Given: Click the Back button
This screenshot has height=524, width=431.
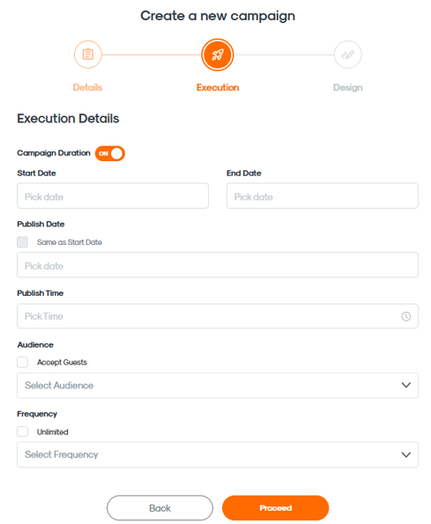Looking at the screenshot, I should (160, 508).
